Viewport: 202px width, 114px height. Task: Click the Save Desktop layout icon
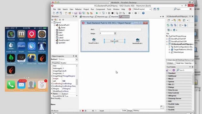click(154, 9)
